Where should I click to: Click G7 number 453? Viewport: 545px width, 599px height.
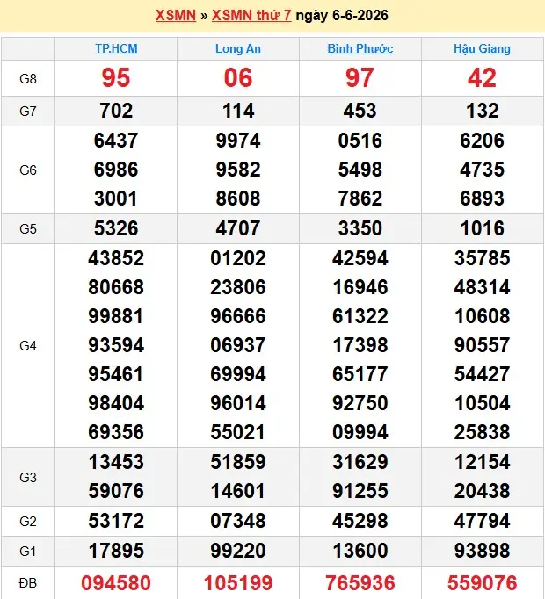tap(360, 111)
